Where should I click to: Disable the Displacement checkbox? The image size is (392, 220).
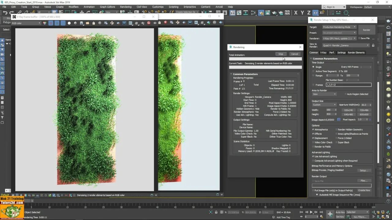313,138
